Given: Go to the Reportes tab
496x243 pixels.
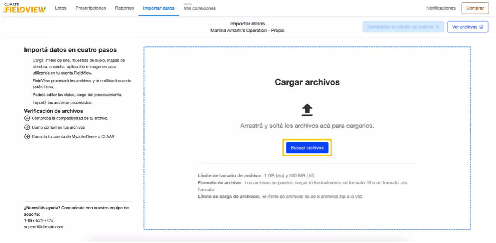Looking at the screenshot, I should coord(124,8).
